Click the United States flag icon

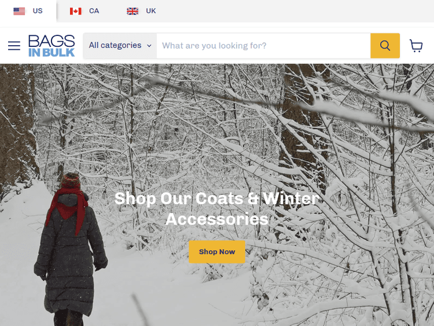click(x=19, y=11)
